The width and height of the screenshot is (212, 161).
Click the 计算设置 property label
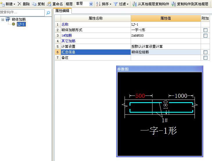[69, 47]
